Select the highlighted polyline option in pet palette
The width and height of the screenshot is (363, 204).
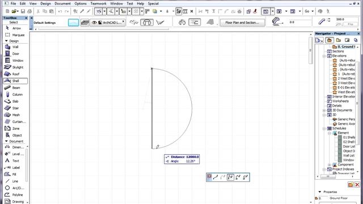click(230, 177)
